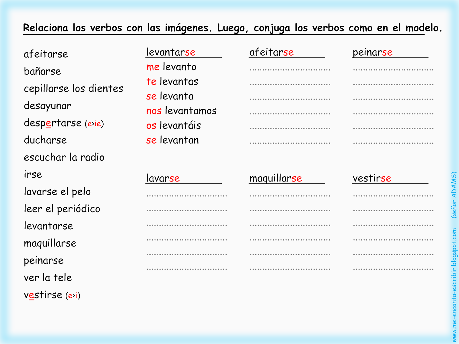Click the underlined "vestirse" column heading
The height and width of the screenshot is (344, 459).
(x=372, y=178)
